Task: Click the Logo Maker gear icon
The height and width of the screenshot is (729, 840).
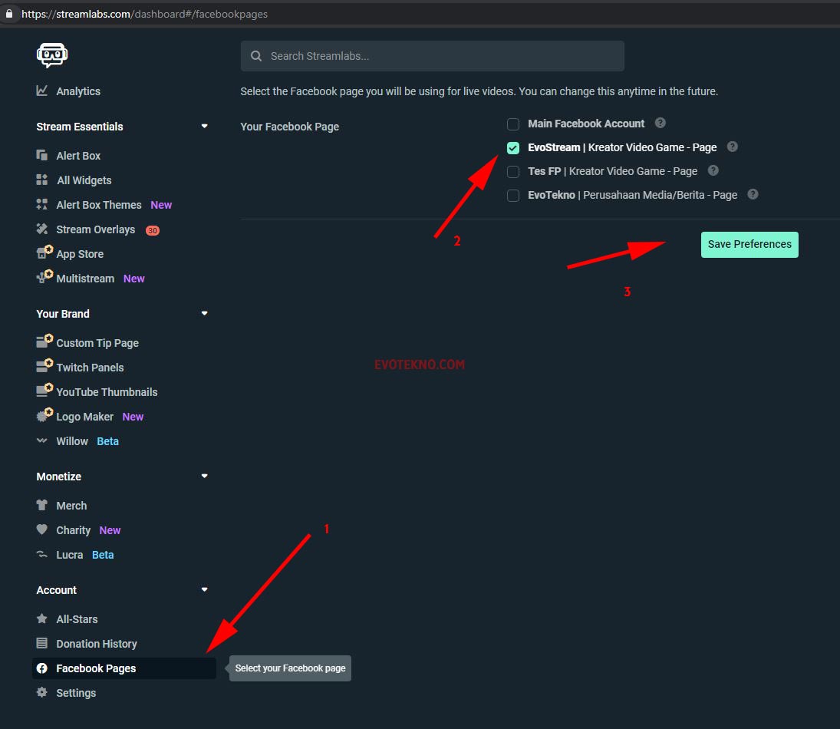Action: tap(44, 415)
